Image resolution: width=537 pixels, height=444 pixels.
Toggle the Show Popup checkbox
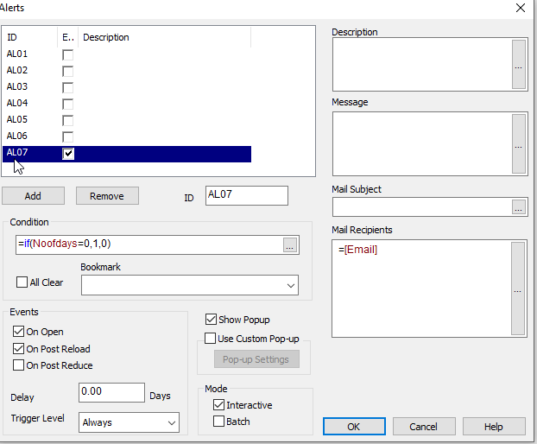click(x=211, y=320)
